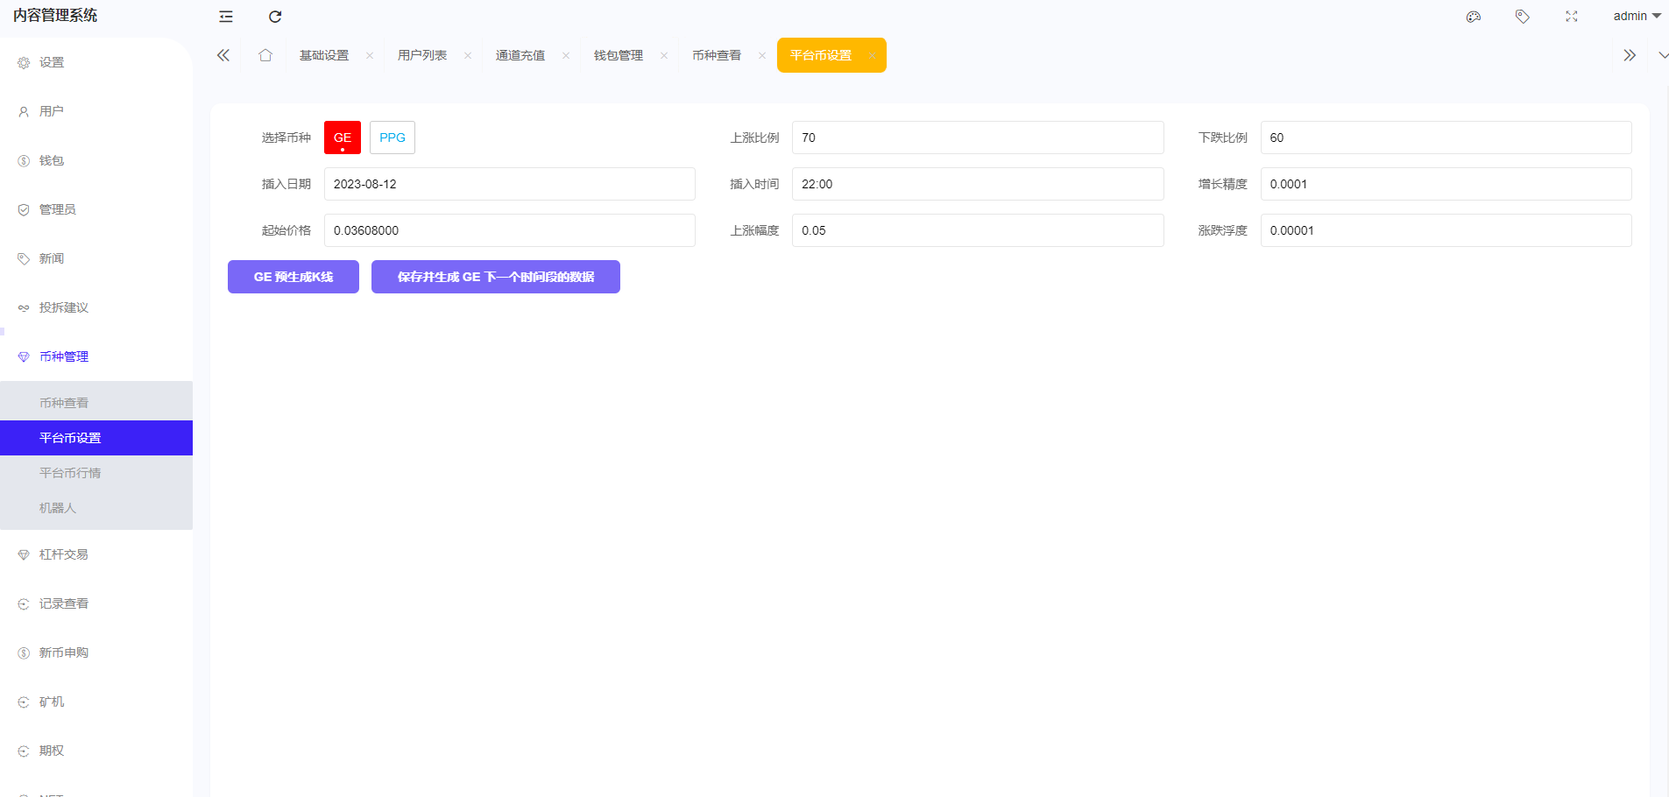Click the double-right arrow to scroll tabs forward
Image resolution: width=1669 pixels, height=797 pixels.
pos(1630,54)
